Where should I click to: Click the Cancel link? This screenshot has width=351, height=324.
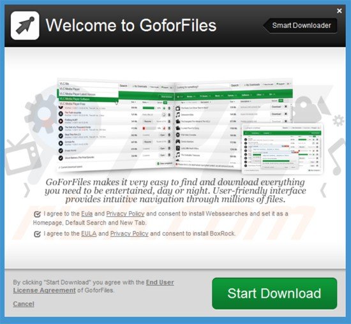24,304
